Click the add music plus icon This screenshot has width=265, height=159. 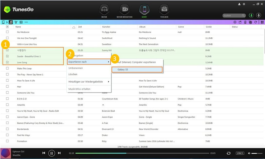(235, 22)
